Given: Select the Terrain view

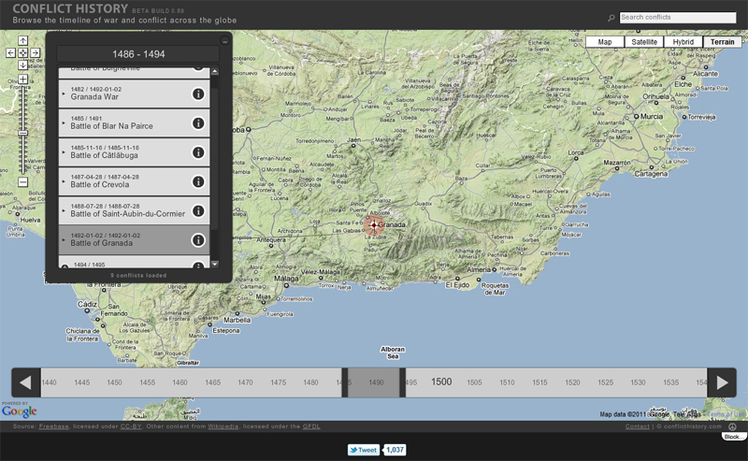Looking at the screenshot, I should pos(722,42).
